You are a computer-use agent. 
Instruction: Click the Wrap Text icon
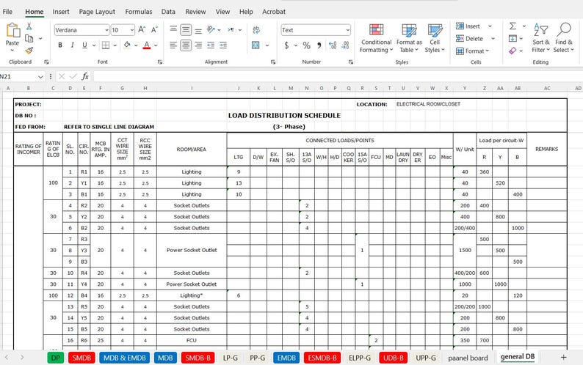256,30
